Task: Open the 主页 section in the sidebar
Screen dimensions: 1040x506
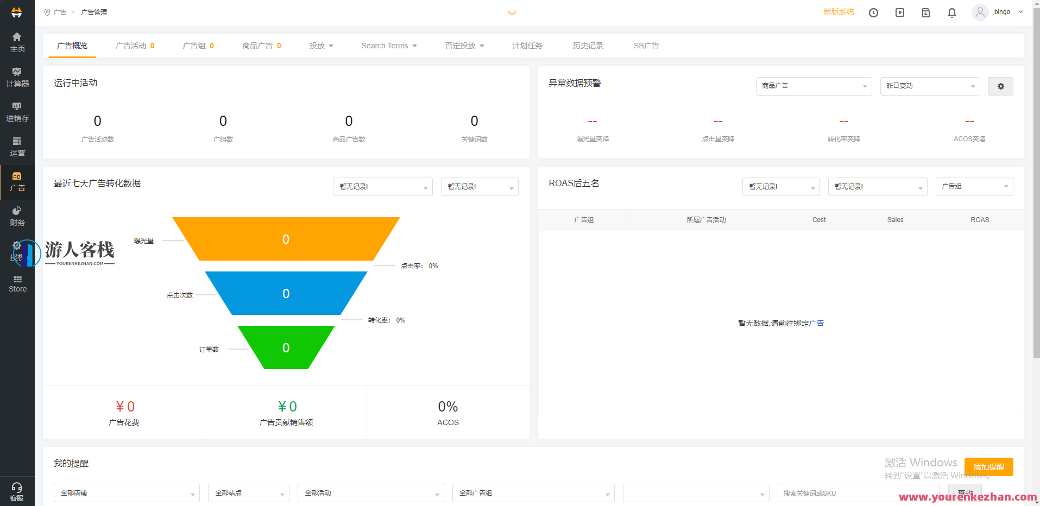Action: [17, 42]
